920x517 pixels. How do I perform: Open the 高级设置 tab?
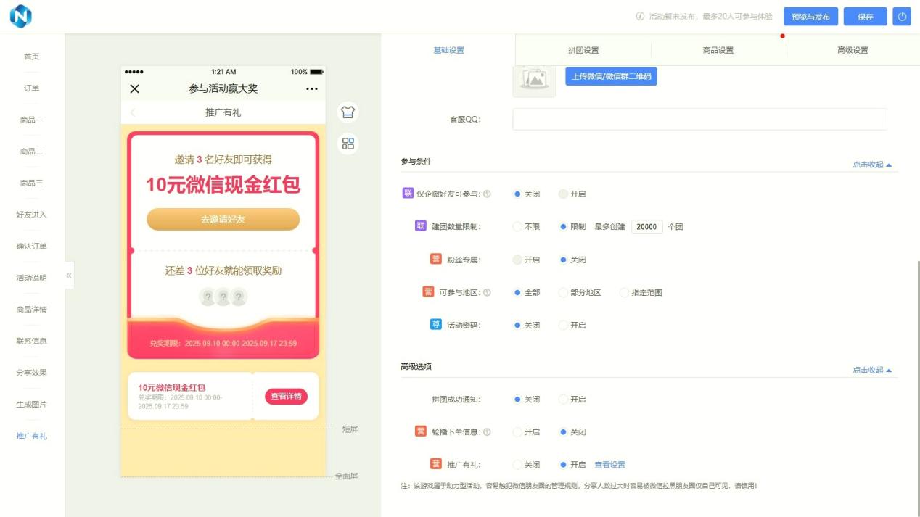[x=852, y=50]
